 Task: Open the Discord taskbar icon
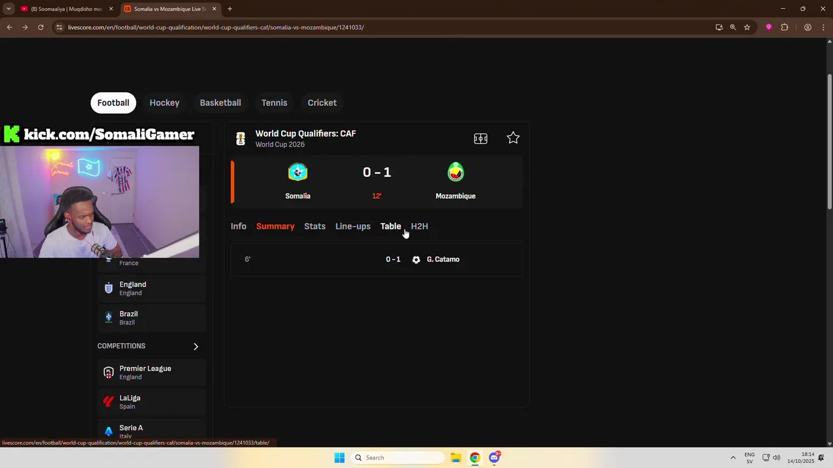coord(495,458)
